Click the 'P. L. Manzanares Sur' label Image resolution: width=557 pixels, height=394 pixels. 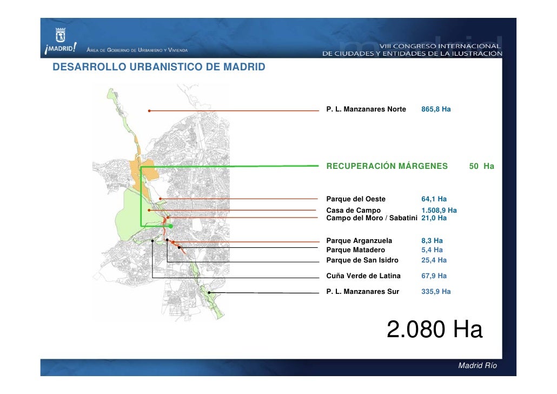[x=363, y=292]
